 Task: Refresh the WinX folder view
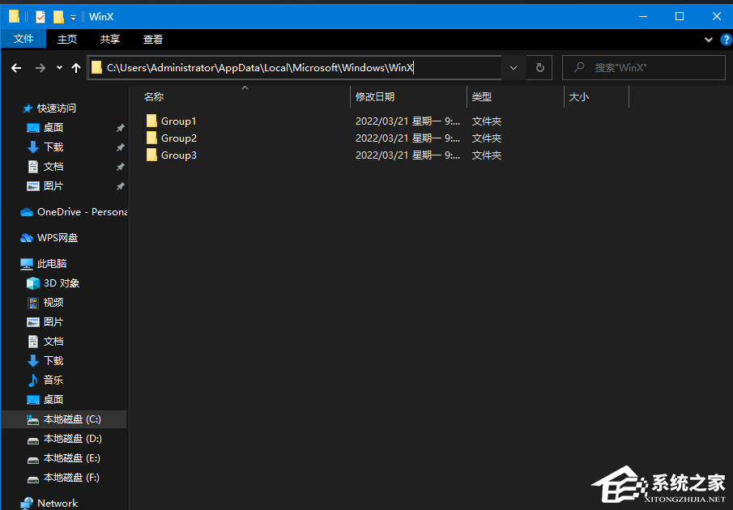click(x=539, y=68)
